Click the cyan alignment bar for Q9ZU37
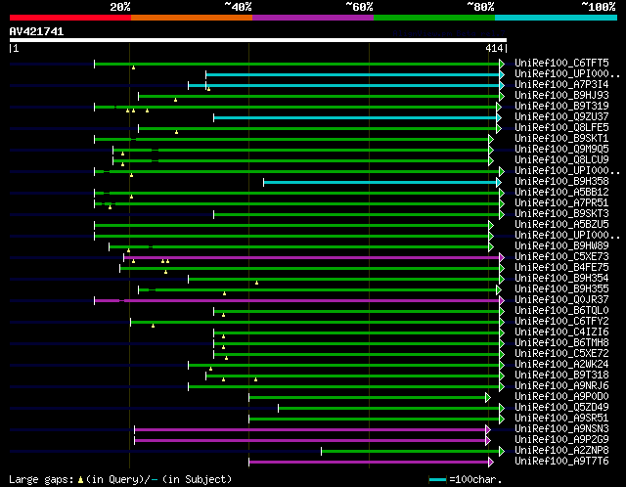The height and width of the screenshot is (487, 626). pos(355,117)
